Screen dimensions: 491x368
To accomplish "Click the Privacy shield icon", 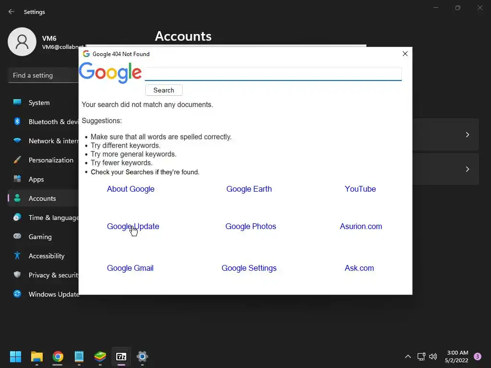I will pyautogui.click(x=17, y=275).
